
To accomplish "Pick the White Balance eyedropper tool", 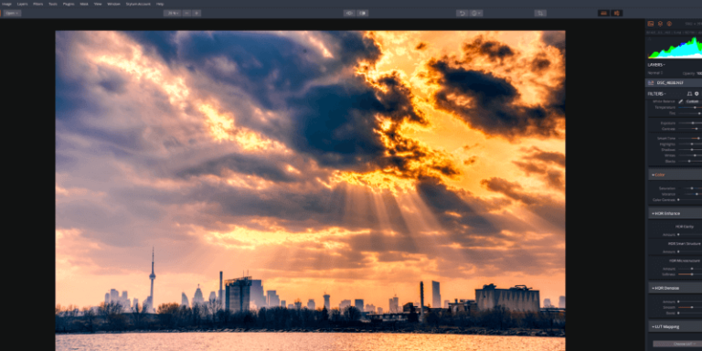I will [680, 101].
